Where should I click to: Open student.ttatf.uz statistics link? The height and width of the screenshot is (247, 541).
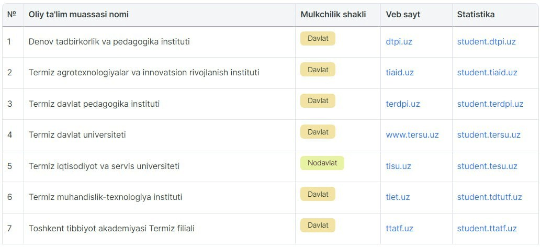point(487,228)
